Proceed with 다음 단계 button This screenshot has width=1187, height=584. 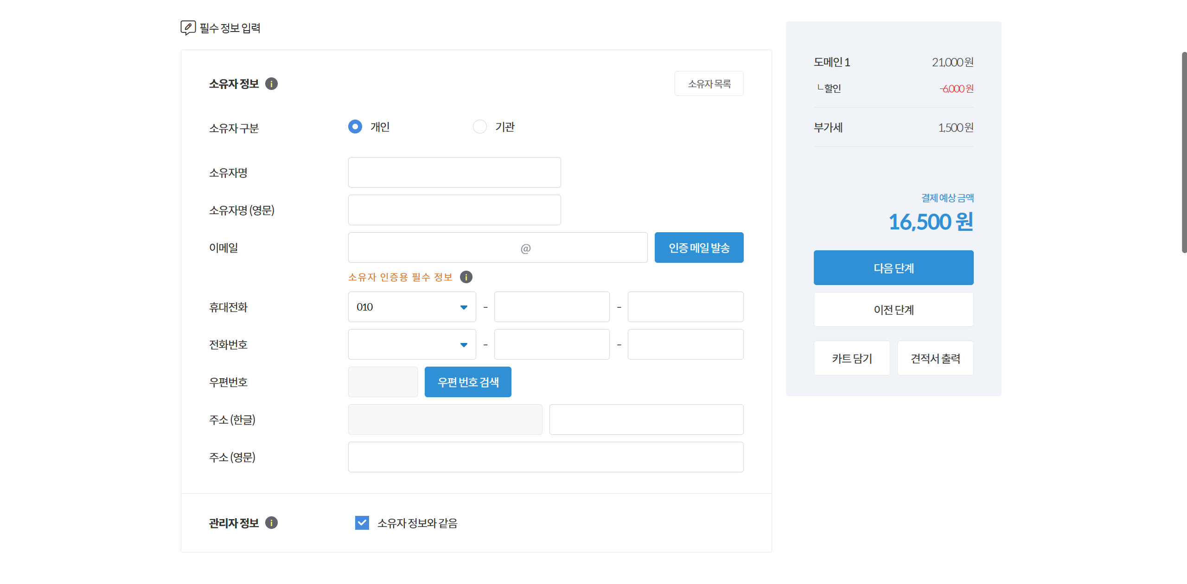893,268
